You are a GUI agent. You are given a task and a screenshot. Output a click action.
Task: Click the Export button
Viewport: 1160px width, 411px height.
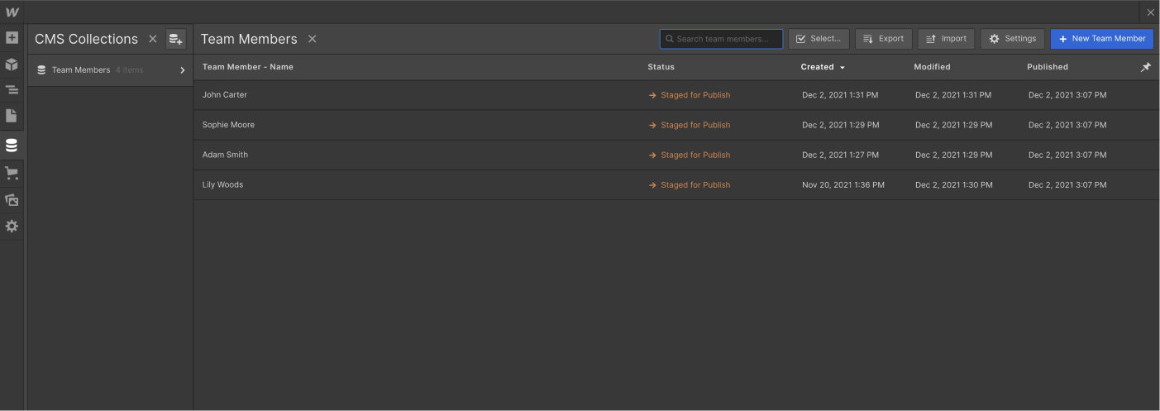pos(884,39)
